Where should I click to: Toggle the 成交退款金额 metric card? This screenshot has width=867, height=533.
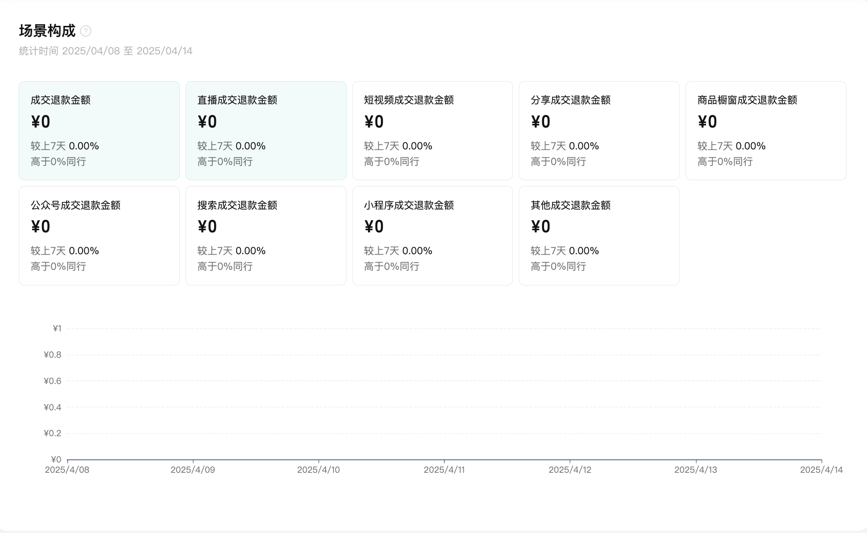point(99,131)
